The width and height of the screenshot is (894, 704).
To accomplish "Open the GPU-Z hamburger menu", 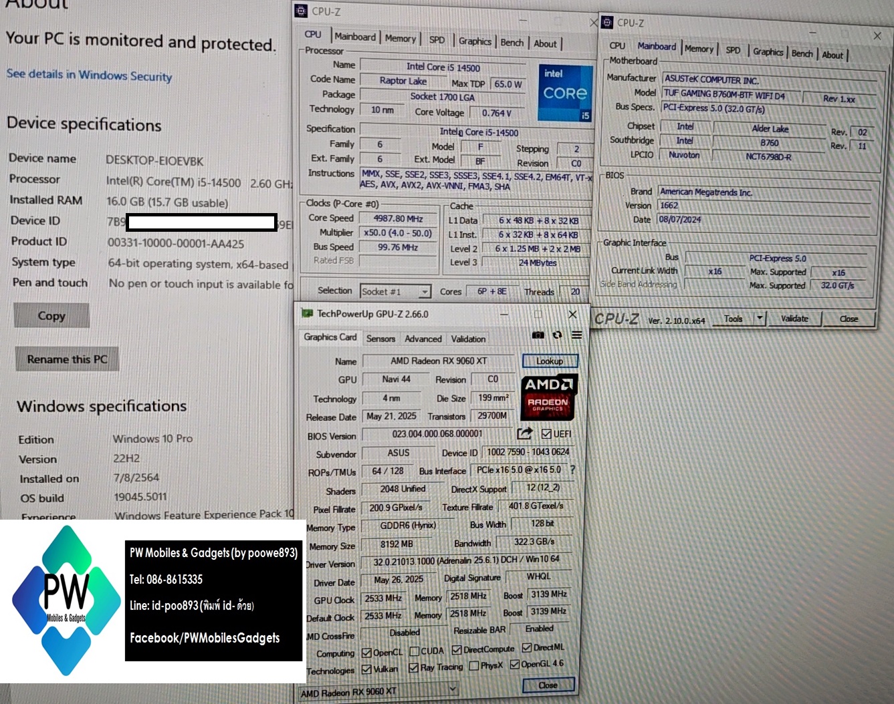I will point(576,335).
